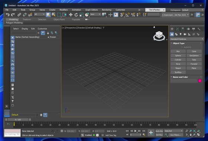Screen dimensions: 208x141
Task: Activate the Select and Scale tool
Action: click(81, 14)
